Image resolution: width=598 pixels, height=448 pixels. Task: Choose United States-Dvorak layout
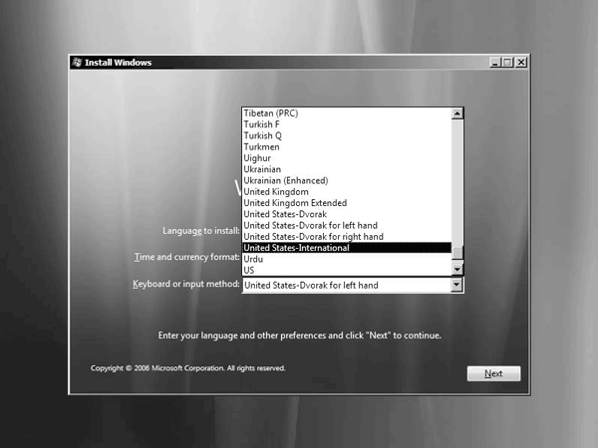click(347, 214)
